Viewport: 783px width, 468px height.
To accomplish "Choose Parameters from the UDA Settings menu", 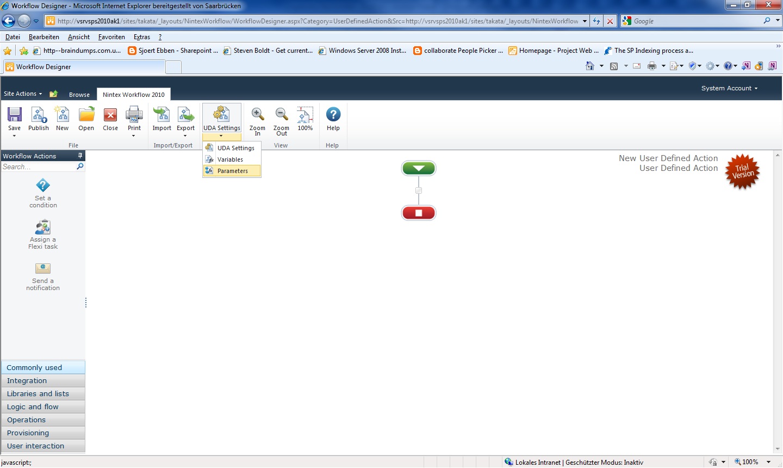I will [232, 170].
